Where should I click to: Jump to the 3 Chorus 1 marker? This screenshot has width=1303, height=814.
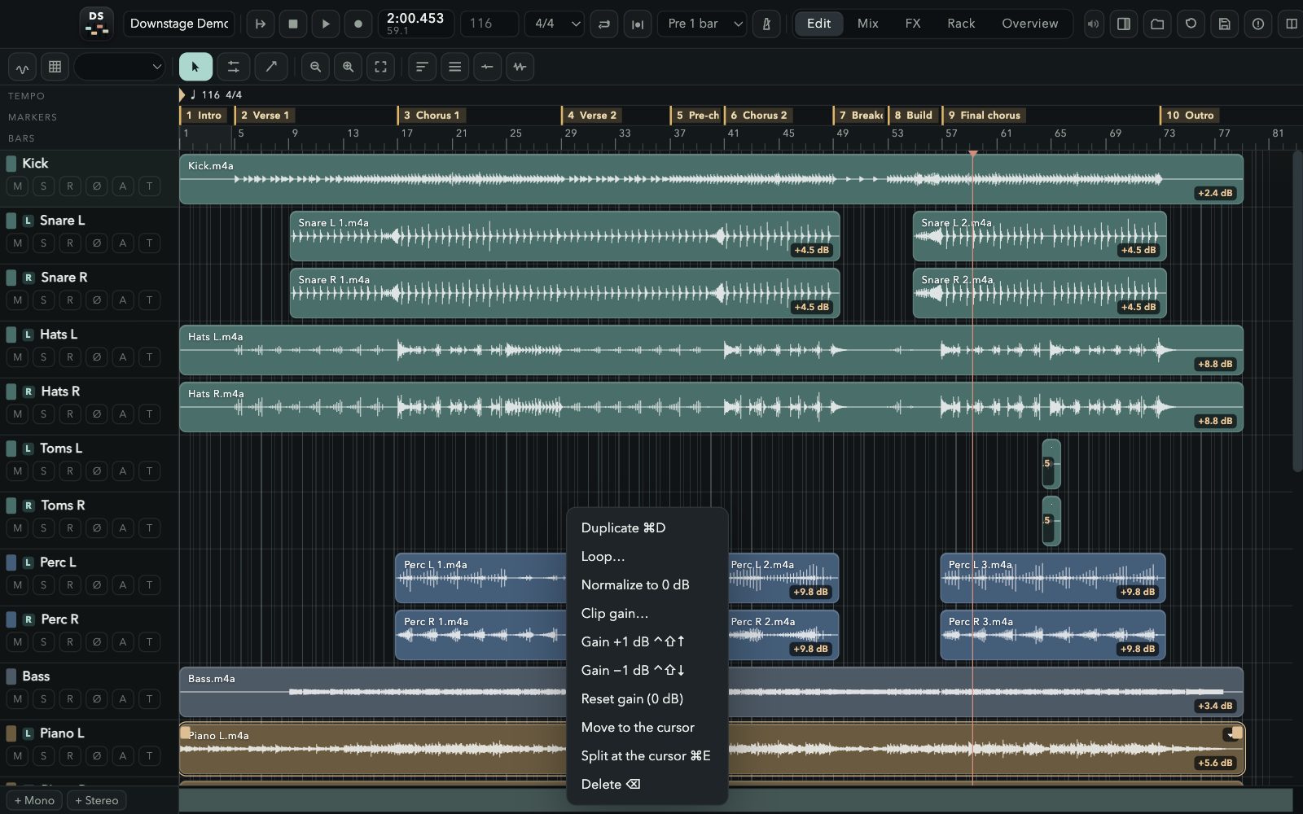click(x=432, y=115)
